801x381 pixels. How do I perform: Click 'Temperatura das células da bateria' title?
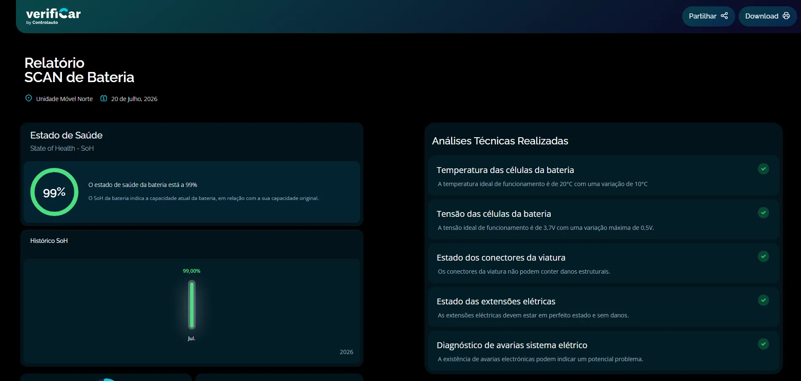tap(505, 170)
